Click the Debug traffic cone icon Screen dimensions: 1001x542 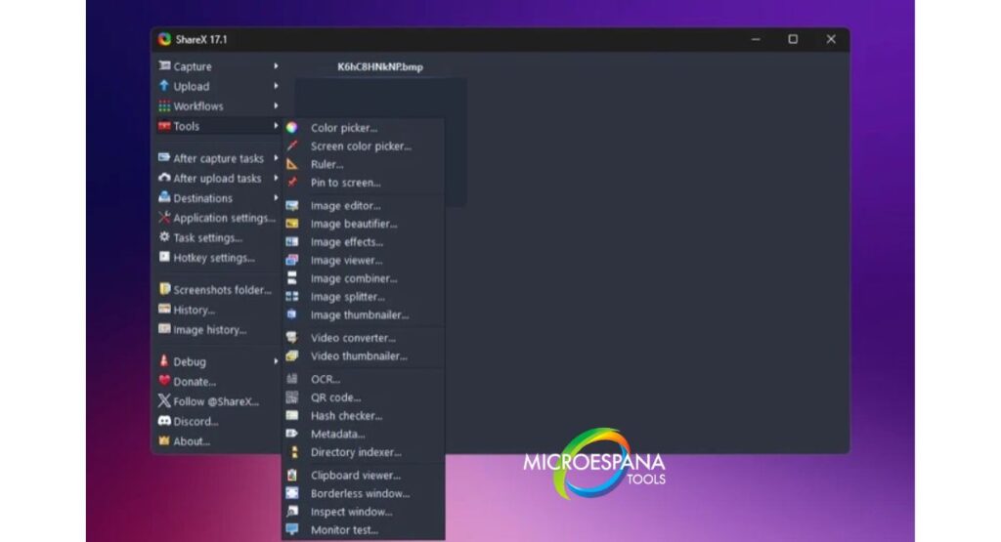[x=164, y=361]
